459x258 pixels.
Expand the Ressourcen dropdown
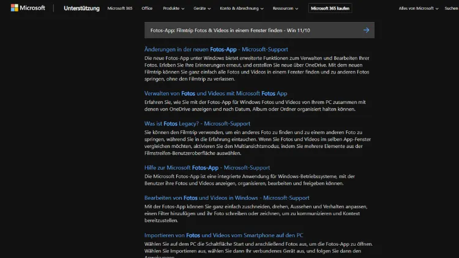[285, 8]
